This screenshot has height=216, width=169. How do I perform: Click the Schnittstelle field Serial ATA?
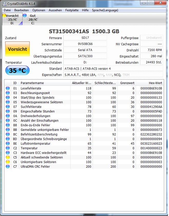pos(85,50)
